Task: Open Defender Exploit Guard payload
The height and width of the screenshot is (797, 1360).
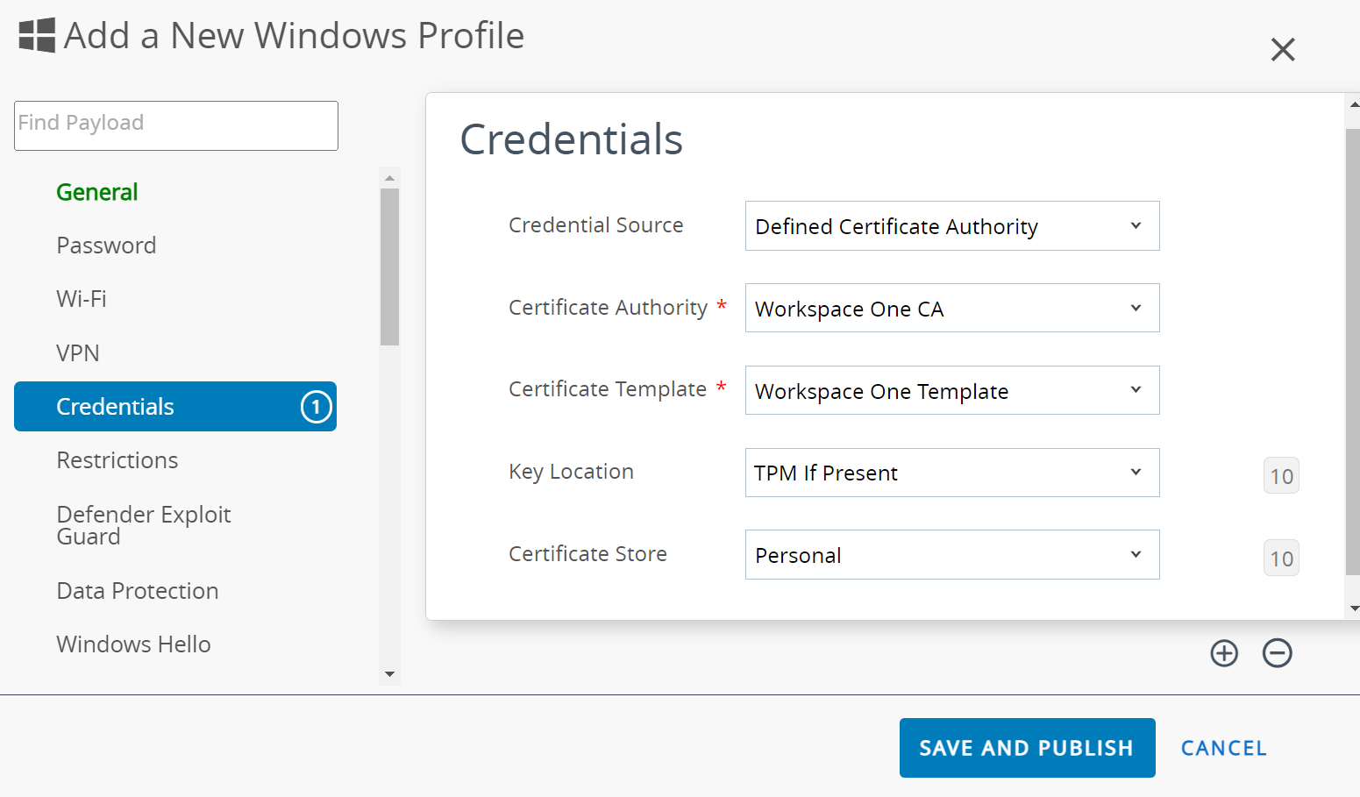Action: pyautogui.click(x=143, y=525)
